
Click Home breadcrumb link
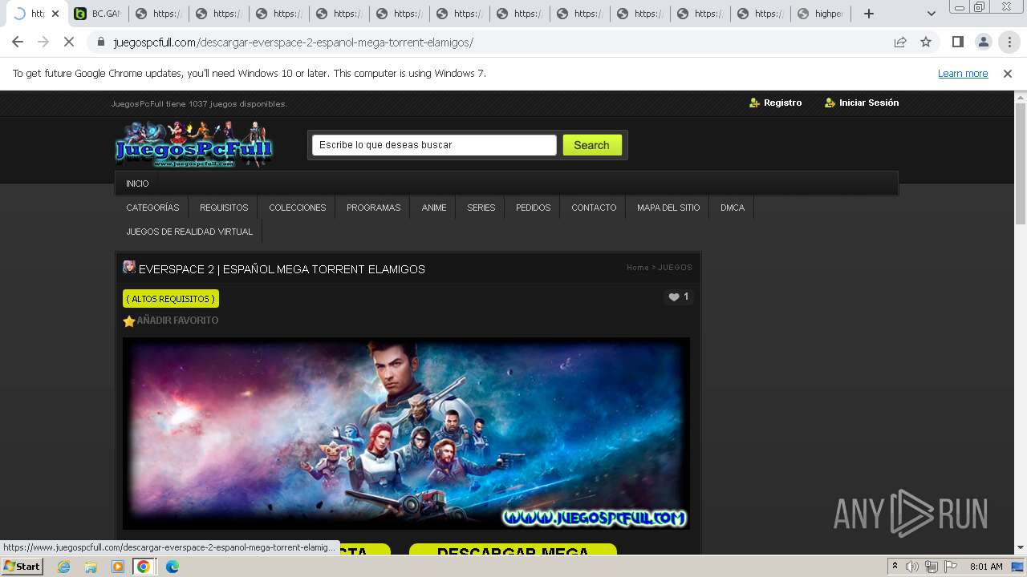638,268
